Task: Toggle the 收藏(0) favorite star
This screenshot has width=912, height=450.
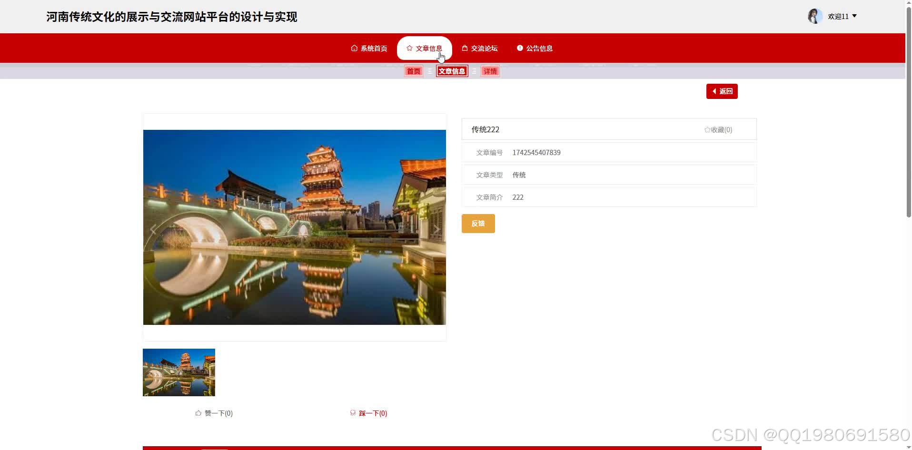Action: click(x=718, y=129)
